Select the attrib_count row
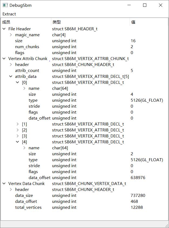The image size is (169, 228). [84, 71]
